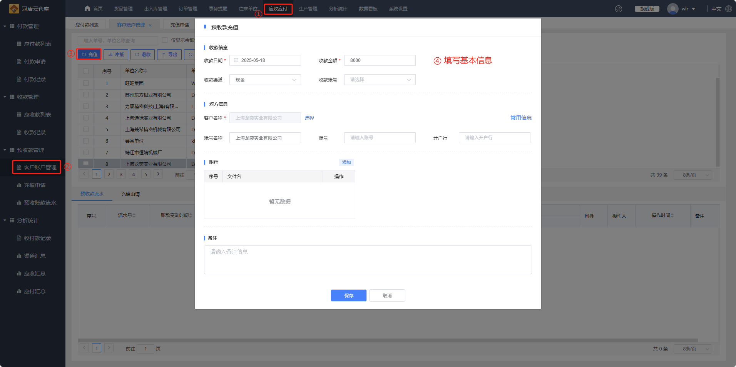Click the calendar icon in 收款日期
The height and width of the screenshot is (367, 736).
236,60
